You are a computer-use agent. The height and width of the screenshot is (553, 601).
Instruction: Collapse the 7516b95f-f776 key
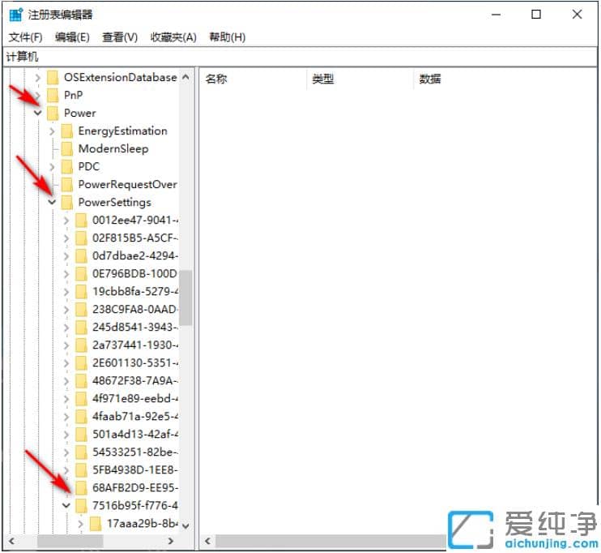66,505
